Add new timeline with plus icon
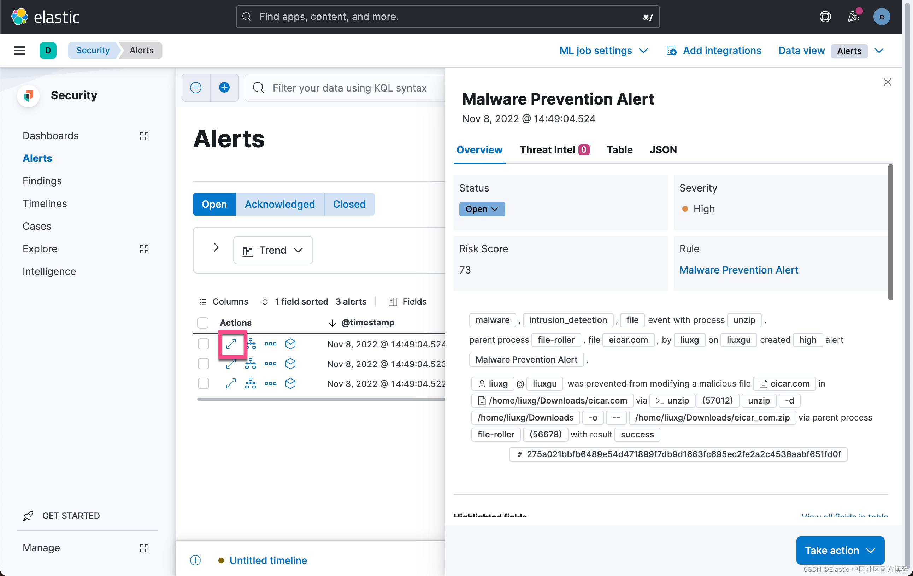Screen dimensions: 913x576 [195, 560]
